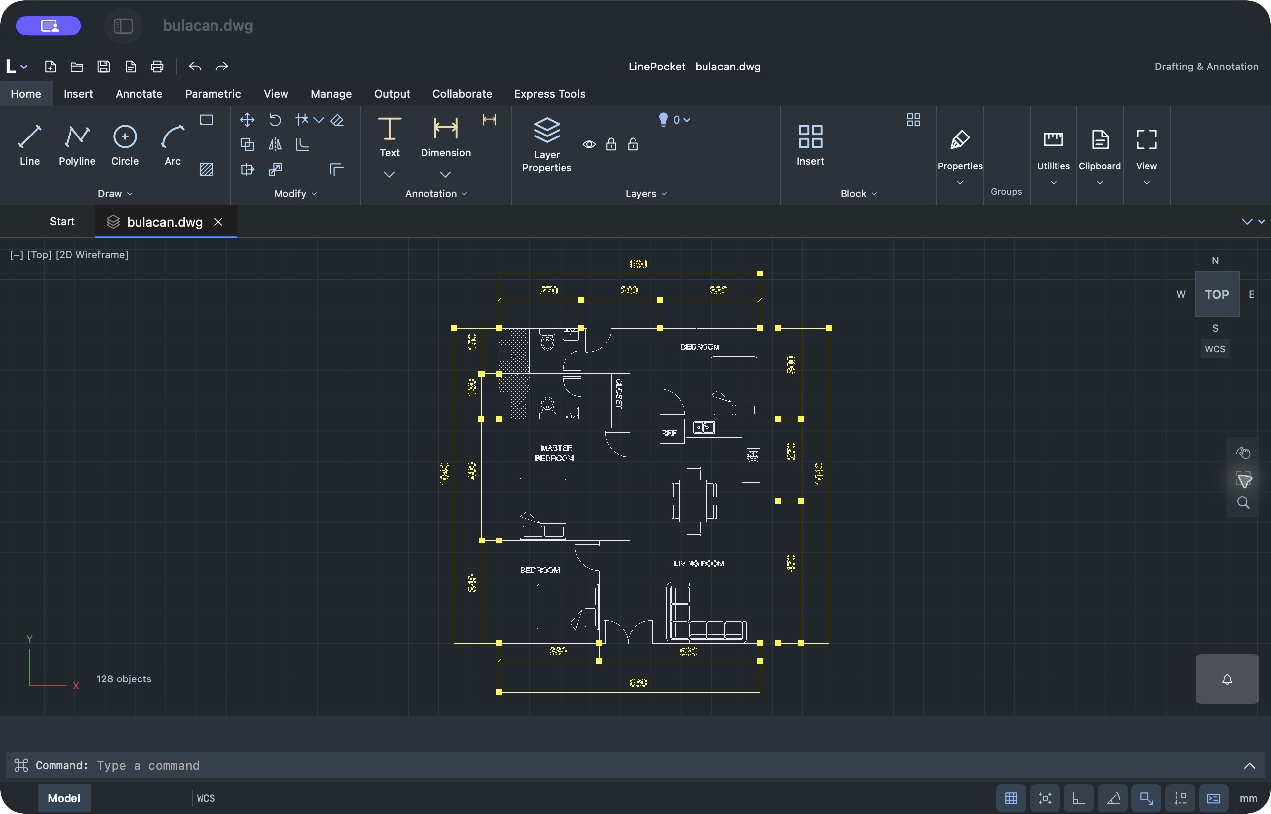Image resolution: width=1271 pixels, height=814 pixels.
Task: Expand the Annotation panel dropdown
Action: [436, 194]
